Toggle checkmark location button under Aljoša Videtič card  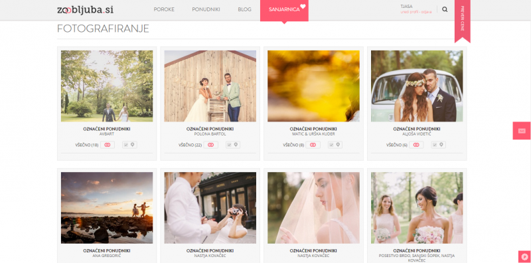438,145
